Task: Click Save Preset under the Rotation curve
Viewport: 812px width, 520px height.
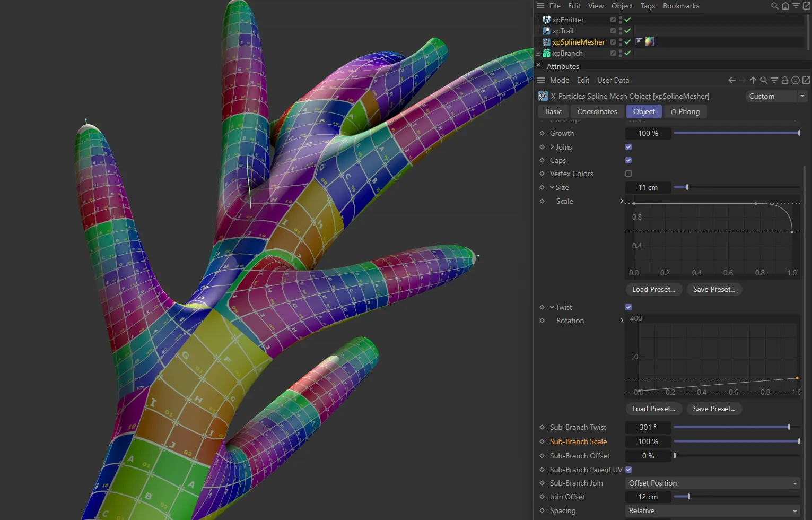Action: coord(714,409)
